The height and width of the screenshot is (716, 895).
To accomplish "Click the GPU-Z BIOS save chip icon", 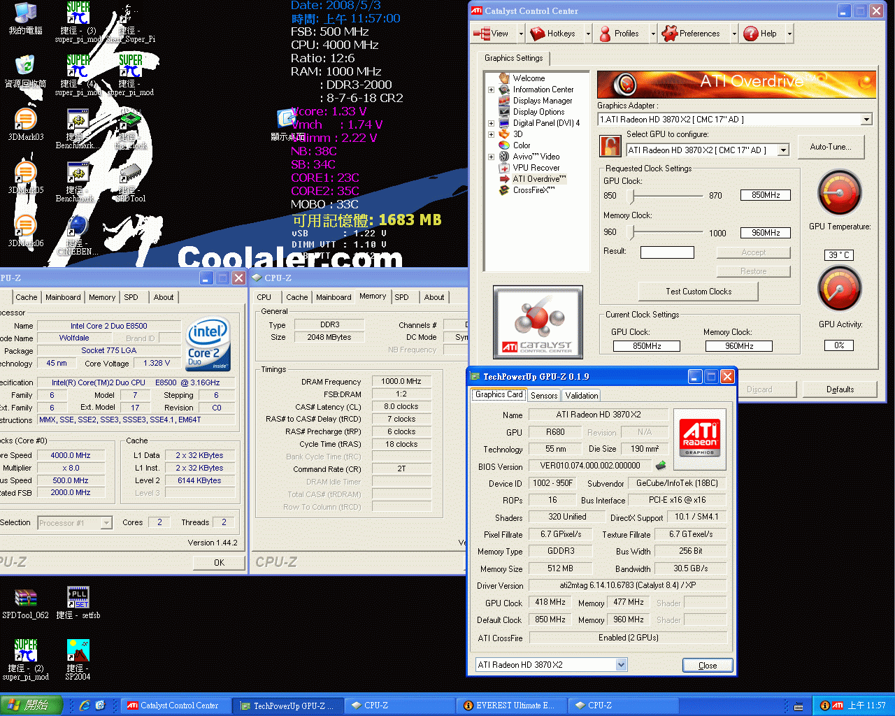I will [660, 466].
